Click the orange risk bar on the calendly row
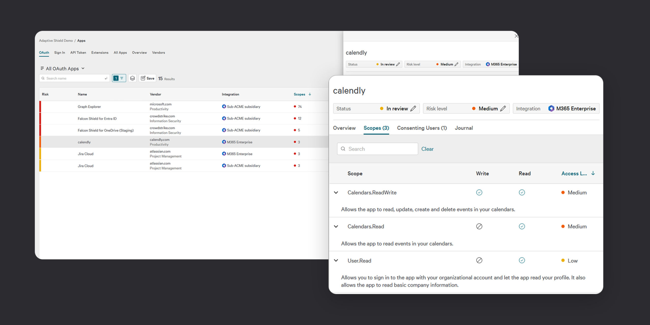This screenshot has height=325, width=650. point(40,142)
